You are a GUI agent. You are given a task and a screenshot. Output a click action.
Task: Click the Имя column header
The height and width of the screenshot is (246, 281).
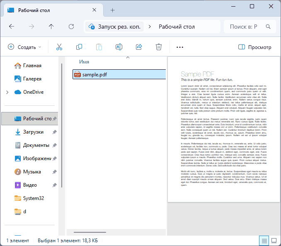[85, 62]
